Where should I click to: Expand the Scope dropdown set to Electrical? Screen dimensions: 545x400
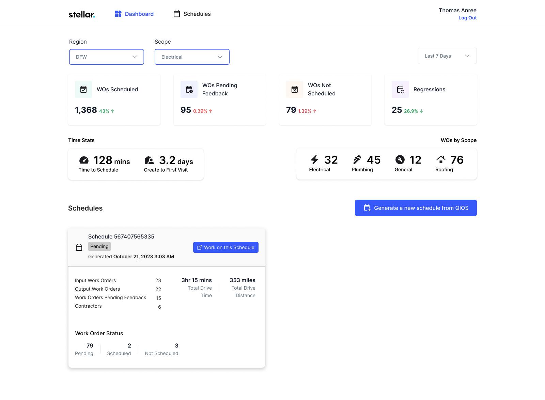(x=192, y=57)
